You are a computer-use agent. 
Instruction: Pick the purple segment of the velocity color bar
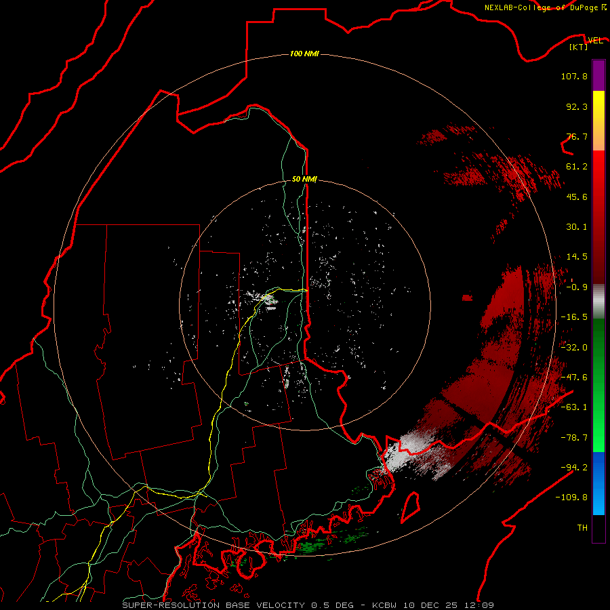tap(598, 75)
